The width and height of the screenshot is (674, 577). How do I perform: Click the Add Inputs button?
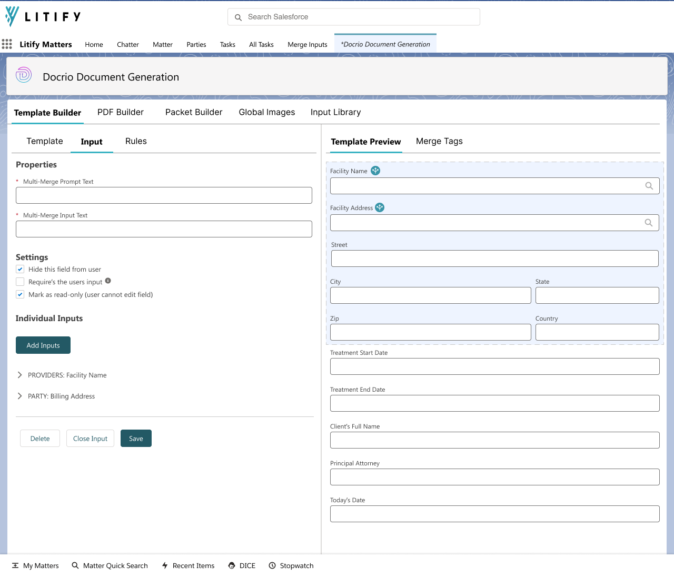(43, 345)
